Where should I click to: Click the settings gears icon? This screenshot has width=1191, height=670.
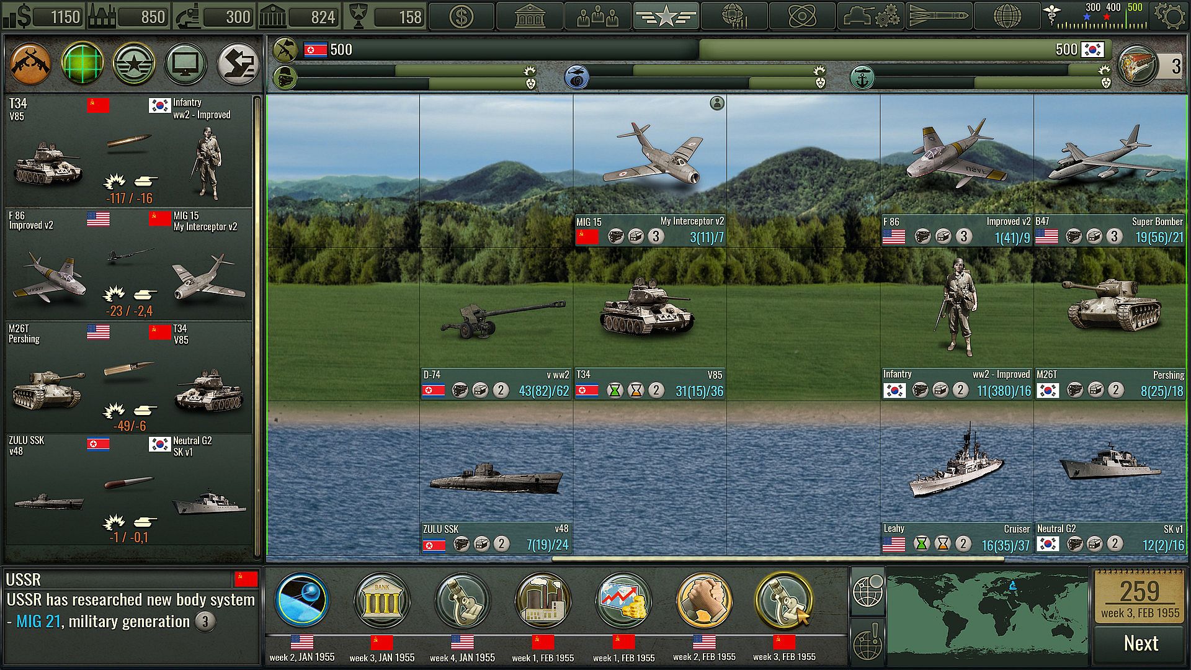[1171, 16]
